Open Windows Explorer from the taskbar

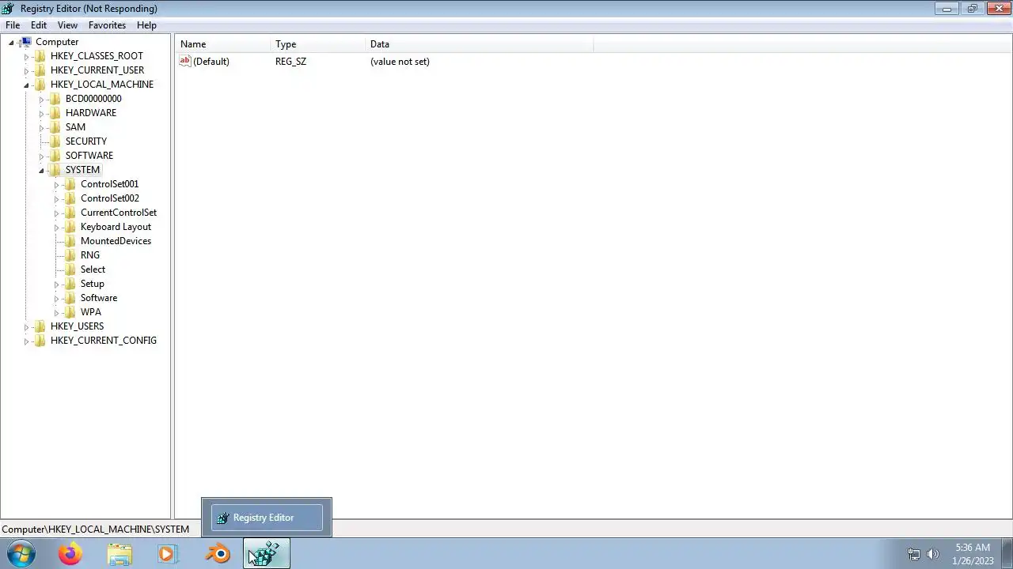[120, 554]
